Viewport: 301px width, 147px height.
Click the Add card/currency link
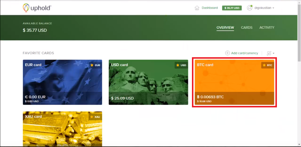(244, 53)
